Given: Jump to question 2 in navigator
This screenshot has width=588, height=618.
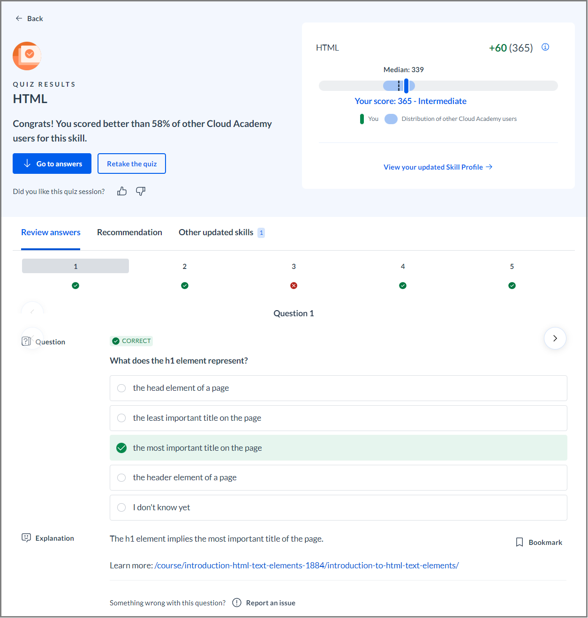Looking at the screenshot, I should click(x=185, y=266).
